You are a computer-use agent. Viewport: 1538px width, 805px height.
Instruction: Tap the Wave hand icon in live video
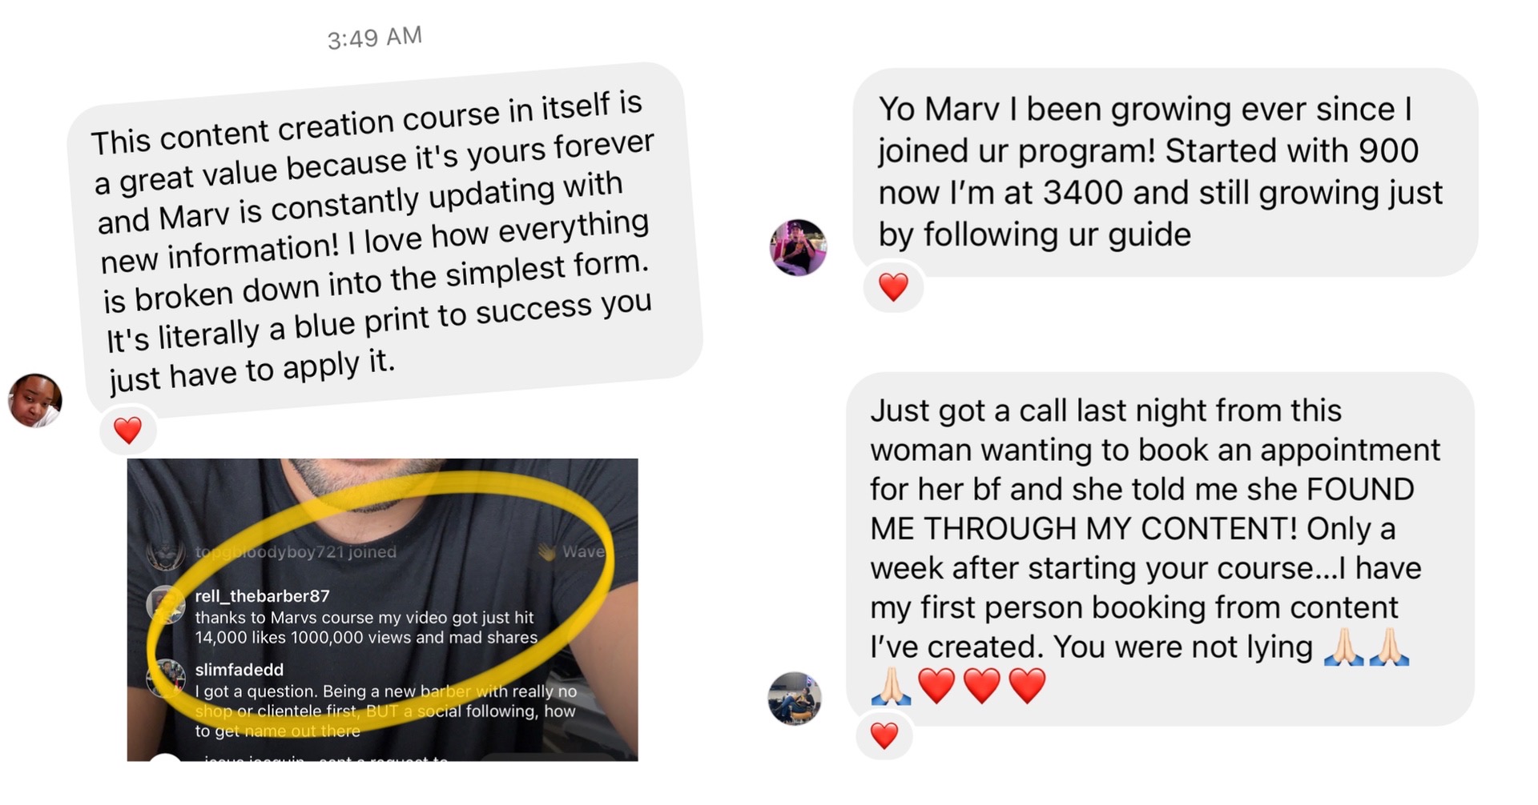coord(546,551)
